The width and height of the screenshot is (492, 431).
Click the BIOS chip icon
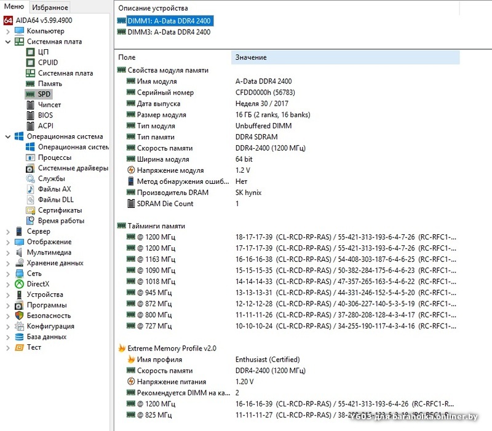(30, 116)
